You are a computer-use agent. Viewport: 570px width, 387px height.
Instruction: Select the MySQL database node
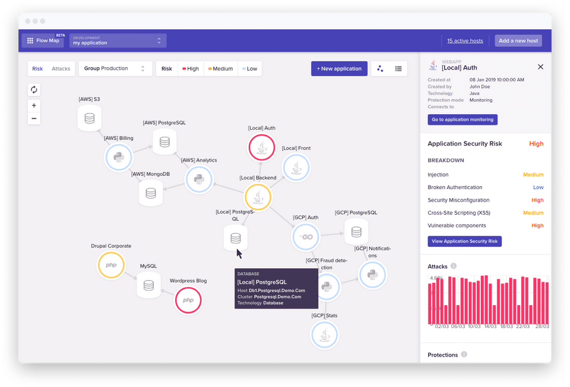(x=148, y=285)
